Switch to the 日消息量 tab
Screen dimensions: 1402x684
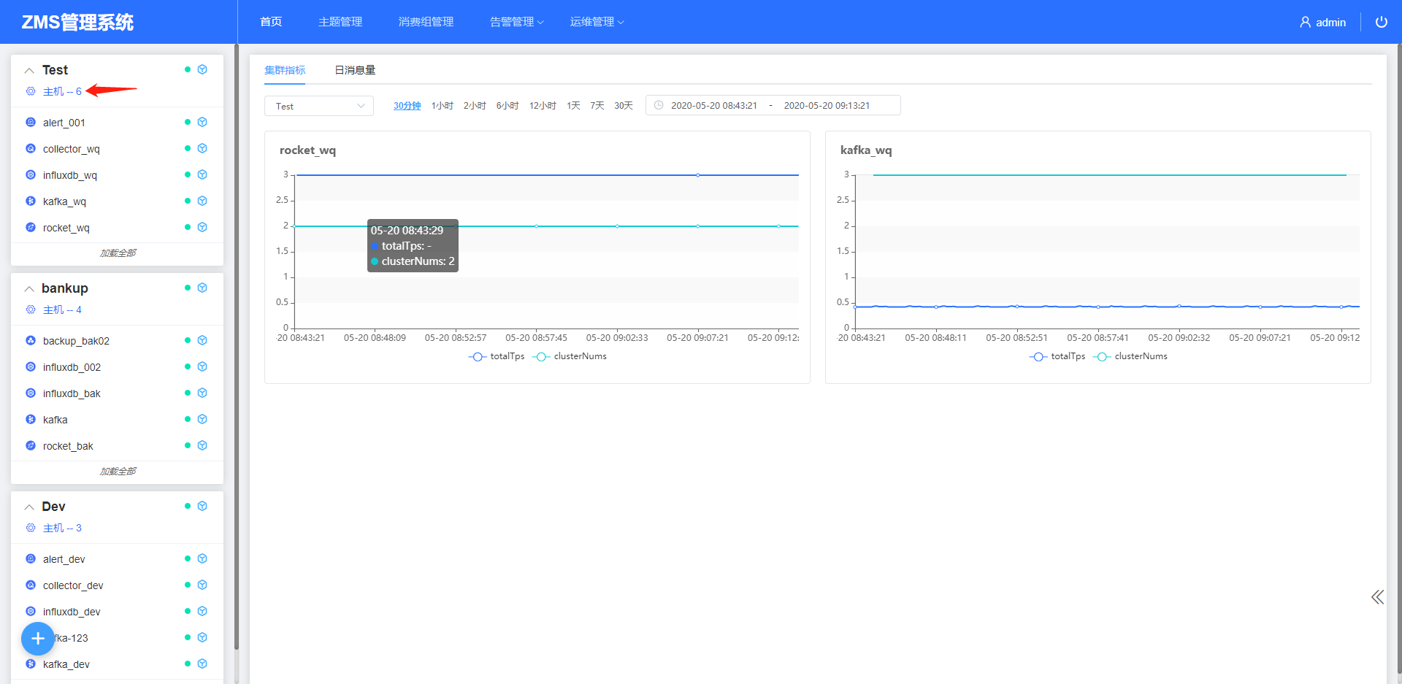[355, 70]
